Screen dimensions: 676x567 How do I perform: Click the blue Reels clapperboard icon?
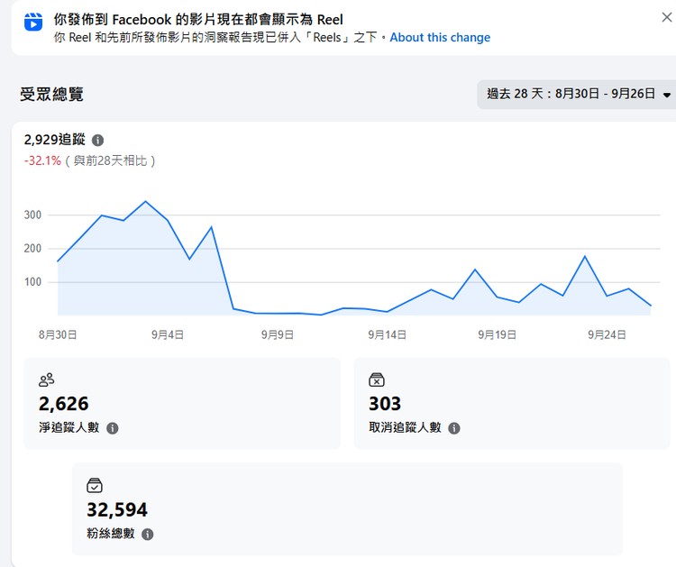tap(33, 22)
